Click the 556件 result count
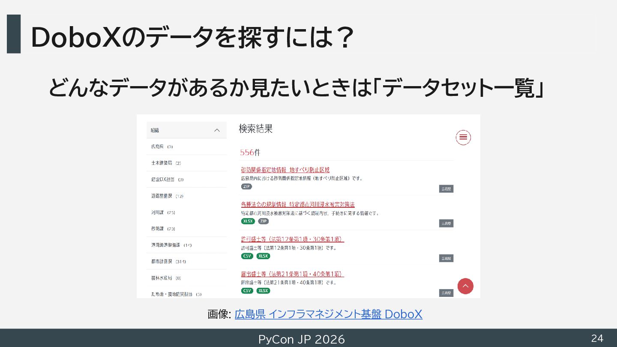Screen dimensions: 617x347 pyautogui.click(x=250, y=153)
